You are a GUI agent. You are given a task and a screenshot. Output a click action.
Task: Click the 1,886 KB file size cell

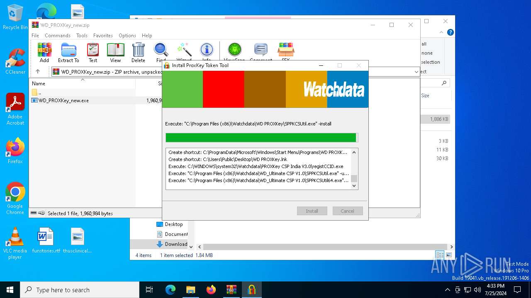439,119
